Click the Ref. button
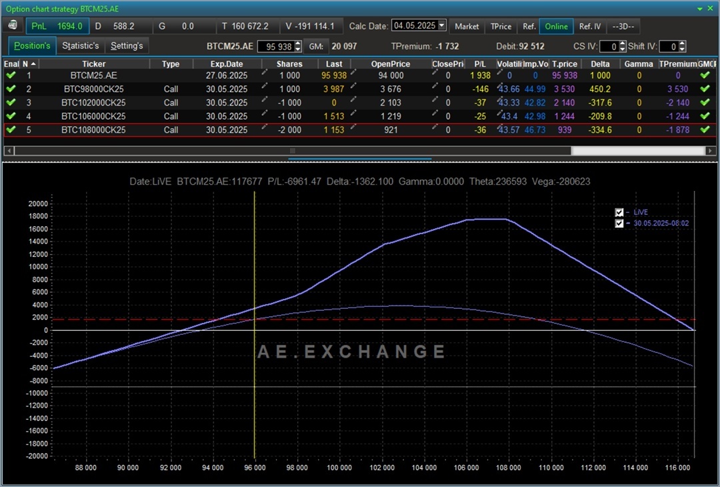 click(x=529, y=26)
